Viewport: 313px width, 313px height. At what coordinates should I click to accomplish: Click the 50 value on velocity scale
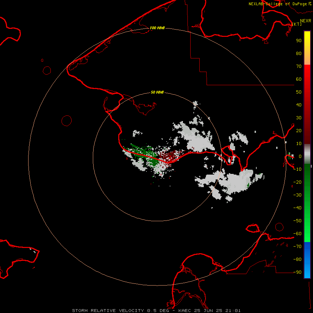coord(299,92)
